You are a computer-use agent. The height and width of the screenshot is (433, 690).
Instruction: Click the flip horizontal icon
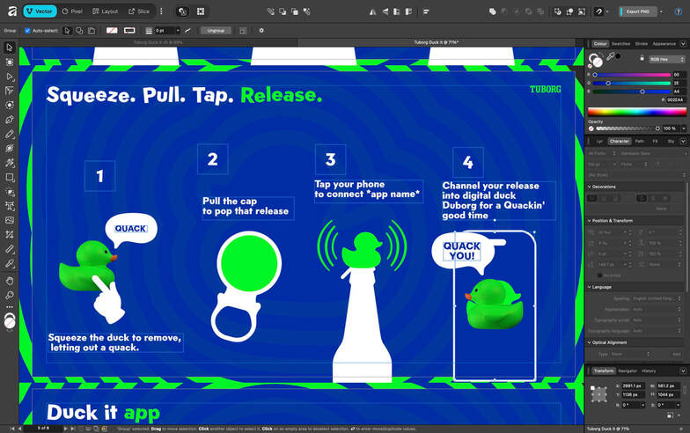tap(374, 11)
